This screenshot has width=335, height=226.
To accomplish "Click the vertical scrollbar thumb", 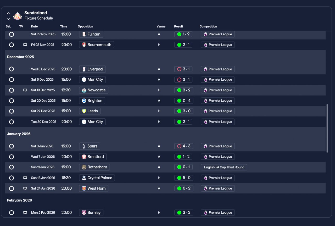I will pyautogui.click(x=327, y=128).
